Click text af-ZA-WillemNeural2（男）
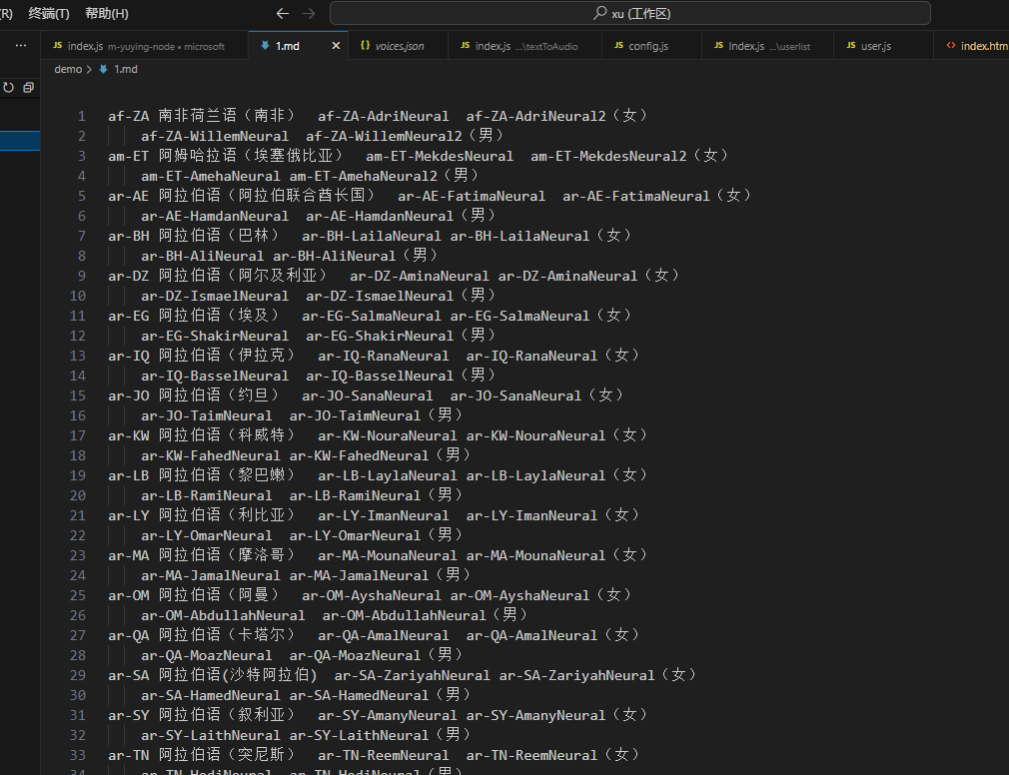1009x775 pixels. 405,137
